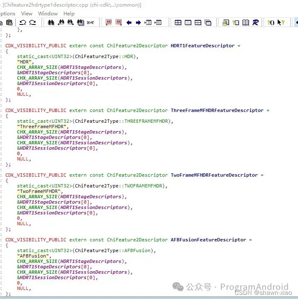Click HDRT1FeatureDescriptor declaration name
298x299 pixels.
[203, 46]
